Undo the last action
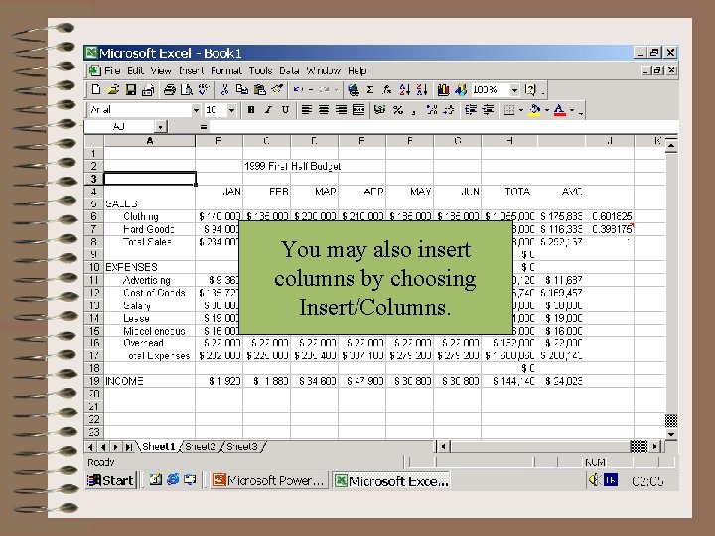The height and width of the screenshot is (536, 715). tap(298, 89)
